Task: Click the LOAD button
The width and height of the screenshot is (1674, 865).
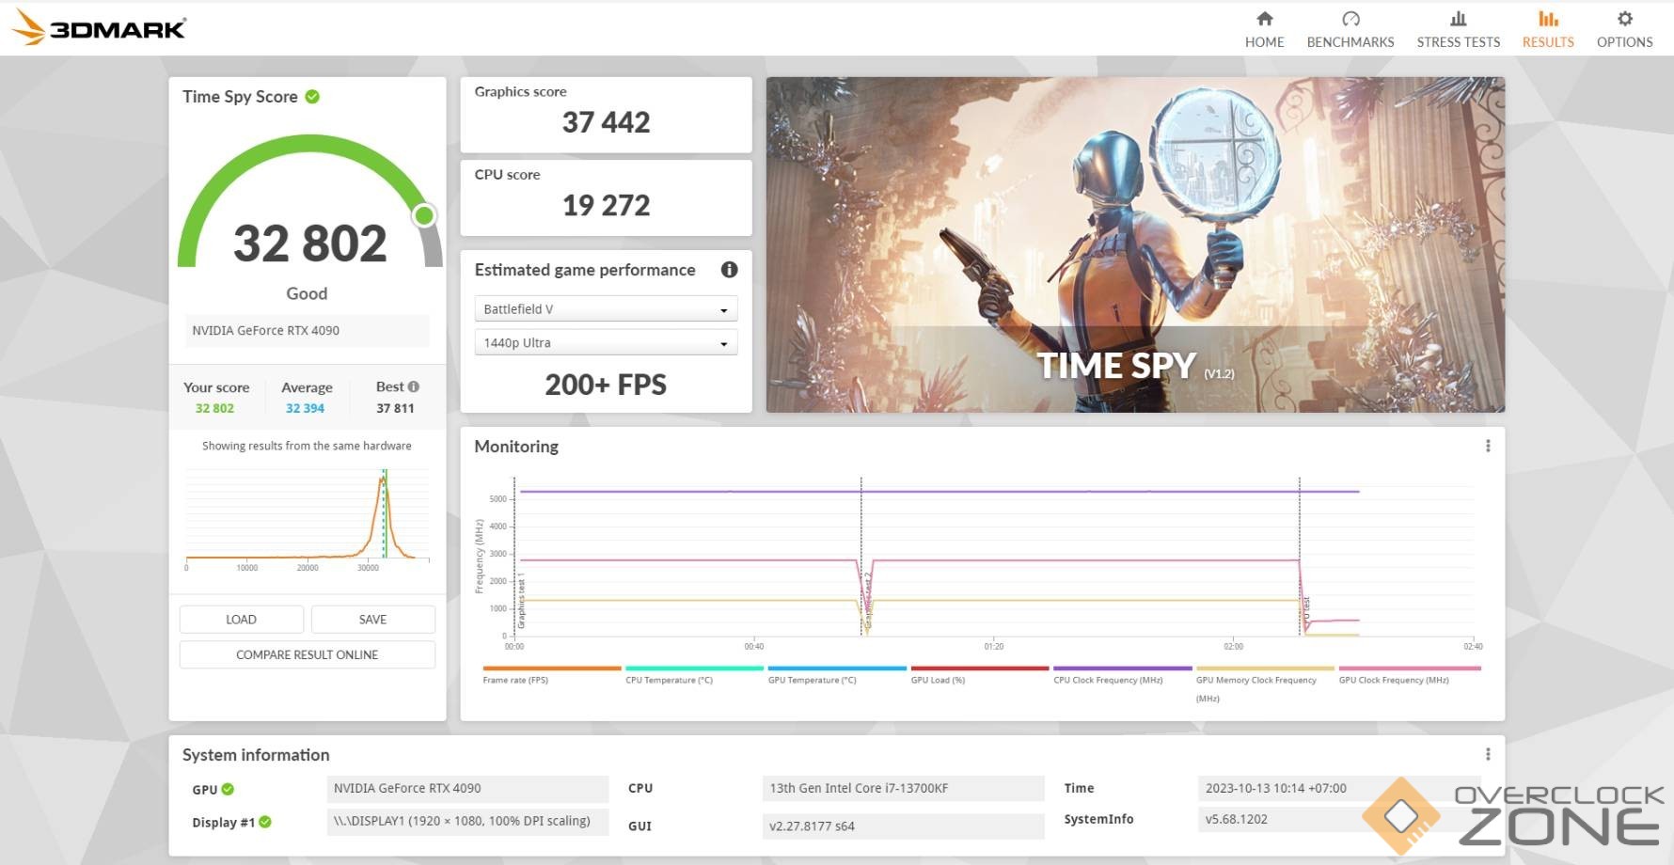Action: point(241,620)
